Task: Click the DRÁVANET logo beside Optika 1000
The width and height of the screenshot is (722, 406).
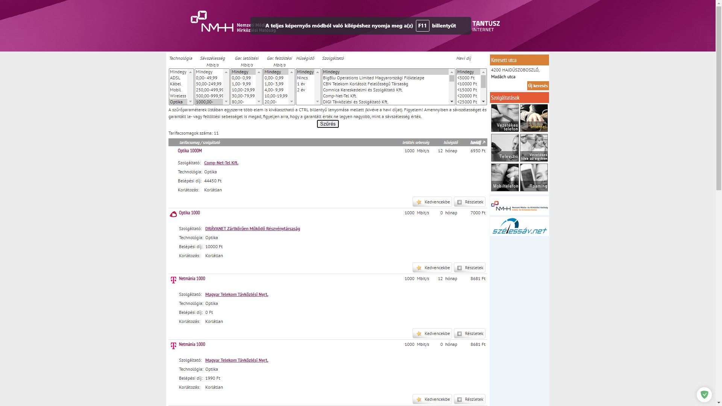Action: click(173, 214)
